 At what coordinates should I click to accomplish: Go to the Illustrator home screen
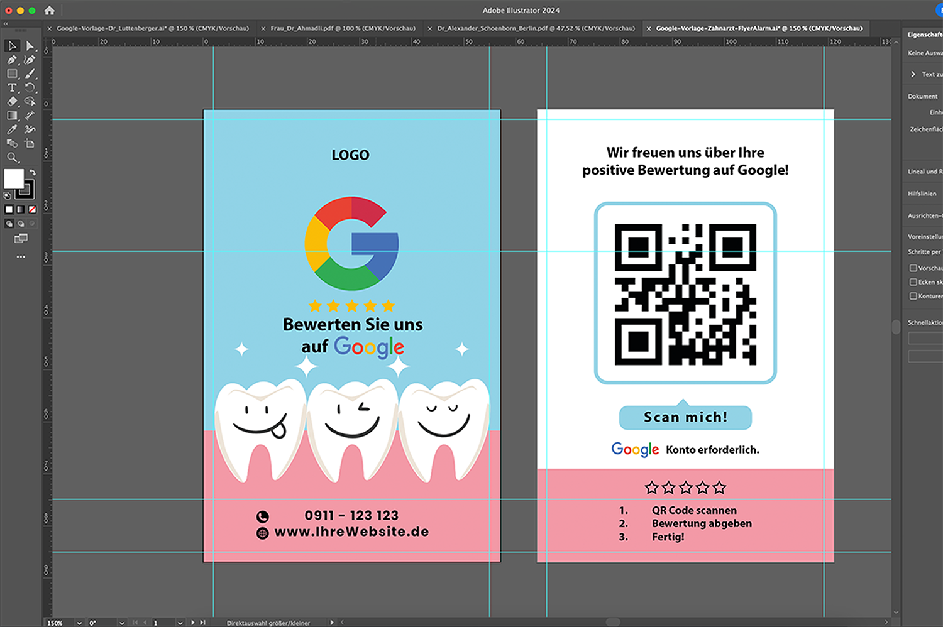[49, 10]
